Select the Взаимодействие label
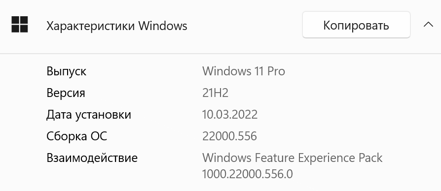Screen dimensions: 441x191 tap(92, 158)
